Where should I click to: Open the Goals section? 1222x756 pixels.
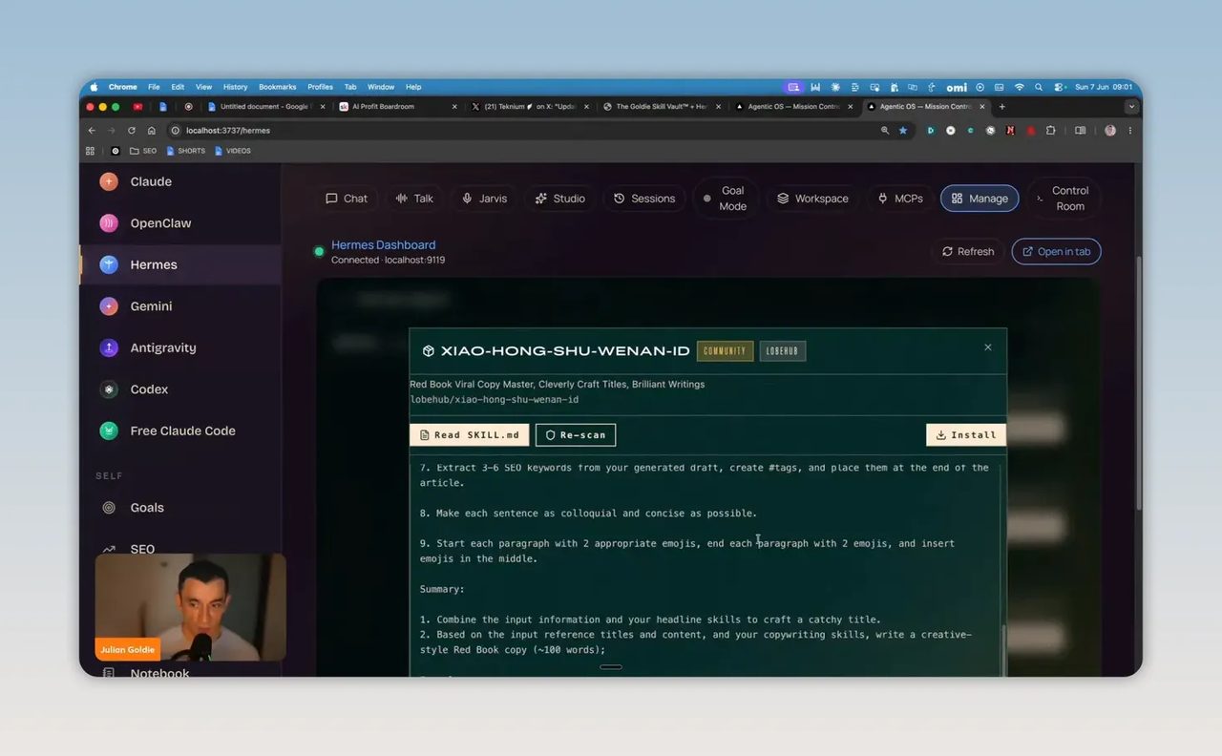180,508
